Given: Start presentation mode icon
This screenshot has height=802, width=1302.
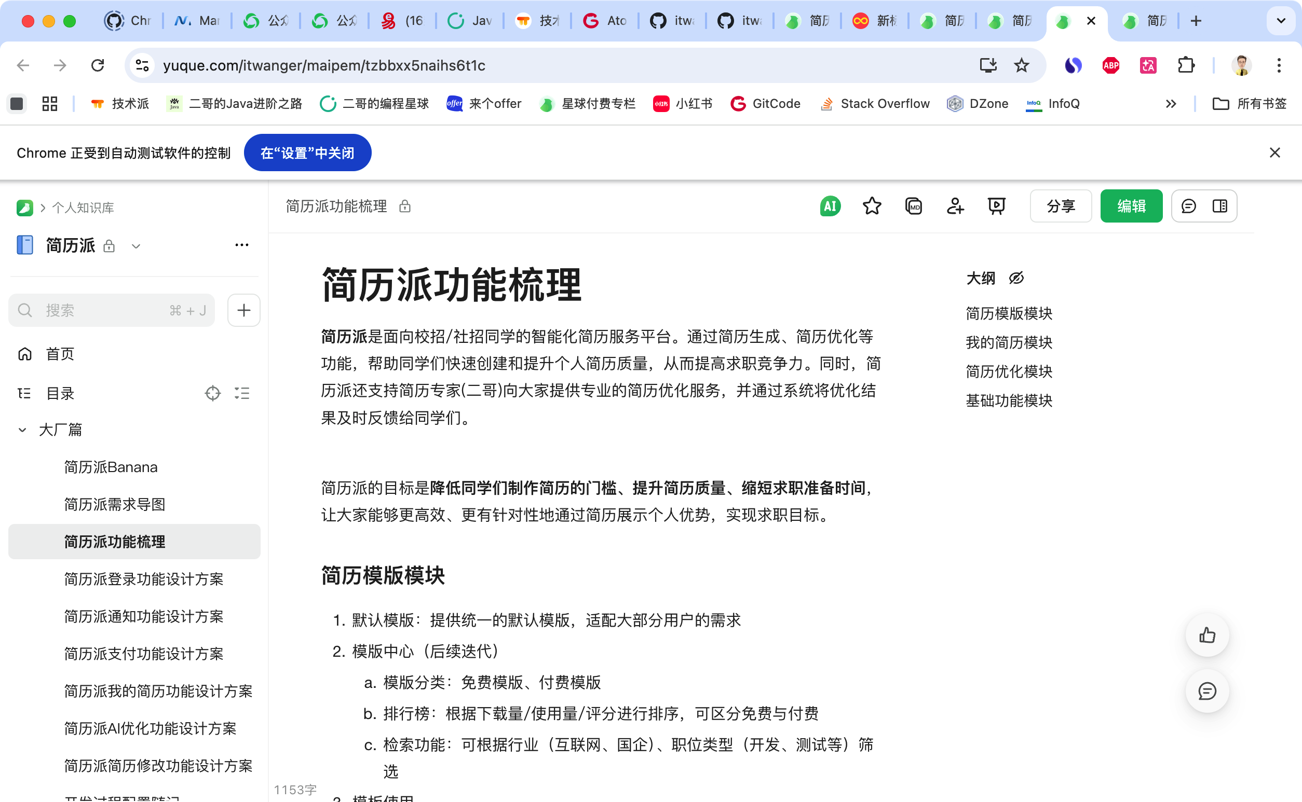Looking at the screenshot, I should click(x=996, y=206).
